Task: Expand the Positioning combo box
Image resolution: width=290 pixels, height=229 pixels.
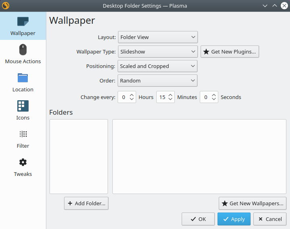Action: [x=157, y=66]
